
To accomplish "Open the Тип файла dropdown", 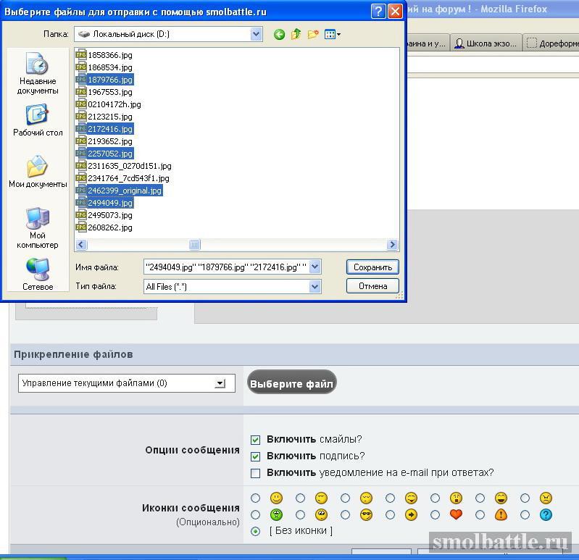I will point(315,286).
